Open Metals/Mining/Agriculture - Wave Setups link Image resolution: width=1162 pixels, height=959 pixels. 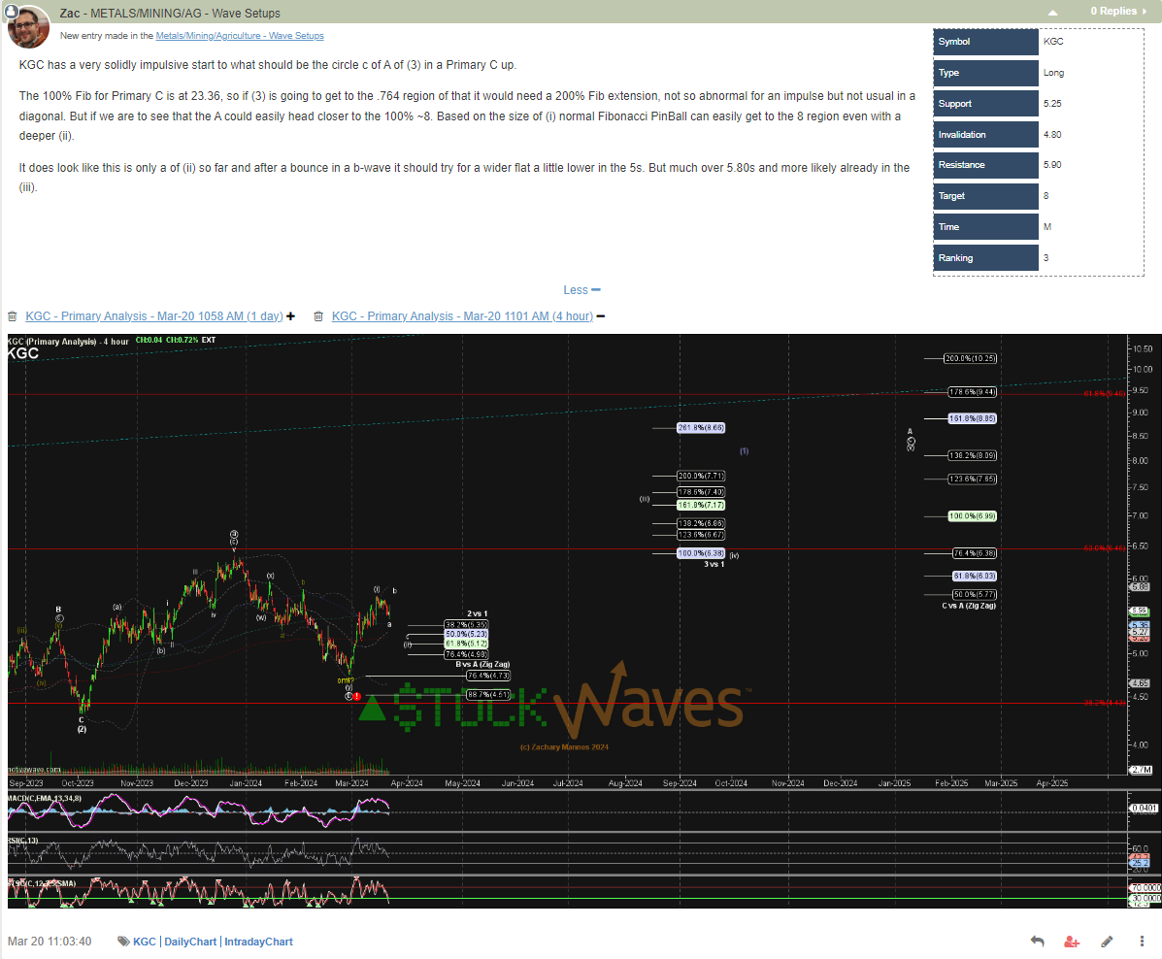[240, 36]
